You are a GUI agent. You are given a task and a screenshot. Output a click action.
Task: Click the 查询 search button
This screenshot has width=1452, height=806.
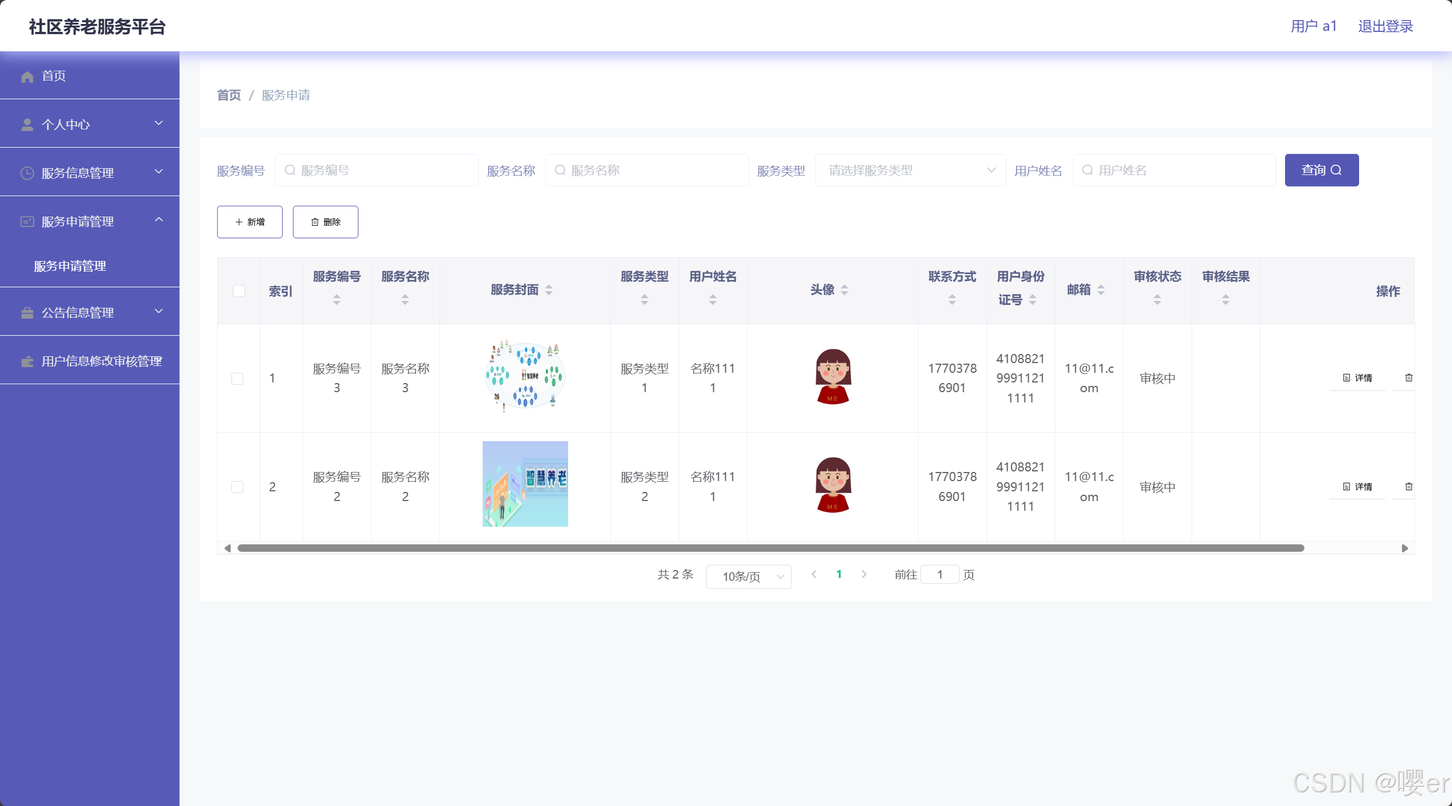(1321, 170)
